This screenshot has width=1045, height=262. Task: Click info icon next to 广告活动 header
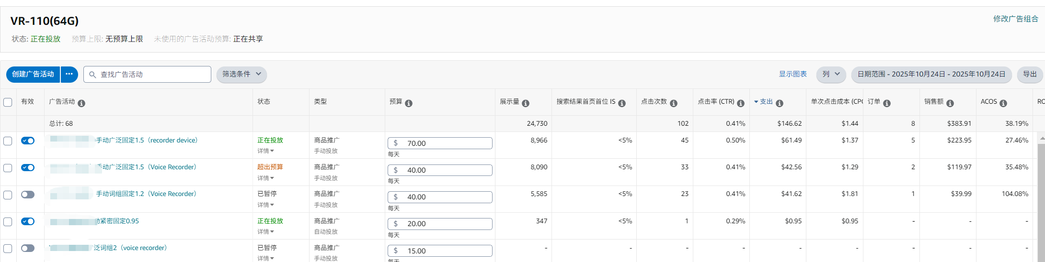(81, 103)
